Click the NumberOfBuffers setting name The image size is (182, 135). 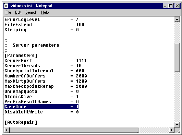25,76
